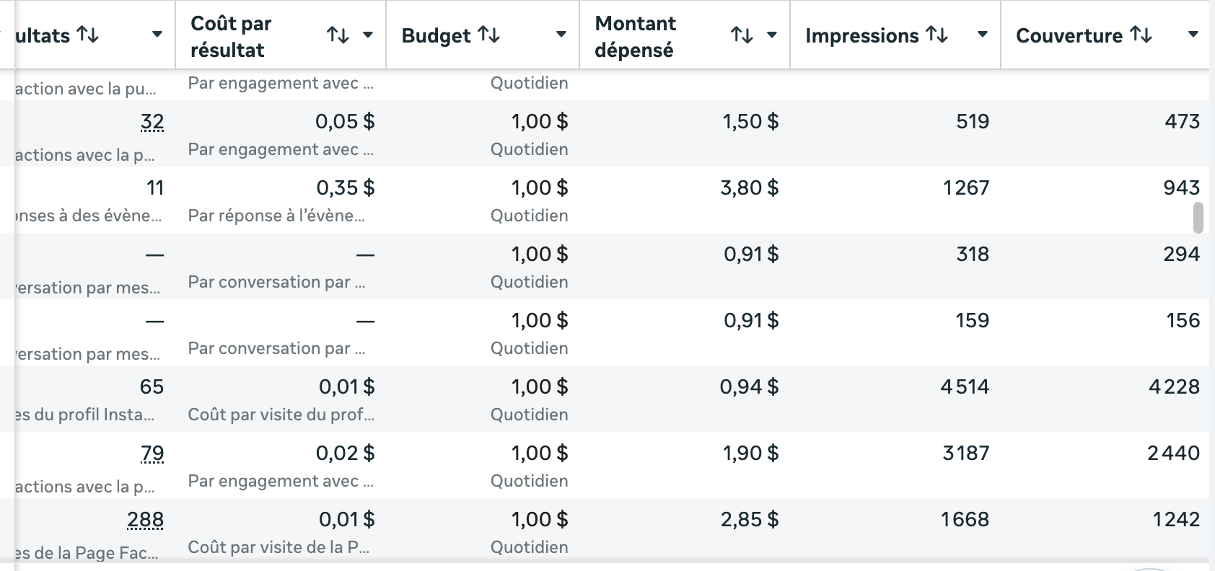Click the impressions value 4514
The image size is (1215, 571).
[x=965, y=387]
